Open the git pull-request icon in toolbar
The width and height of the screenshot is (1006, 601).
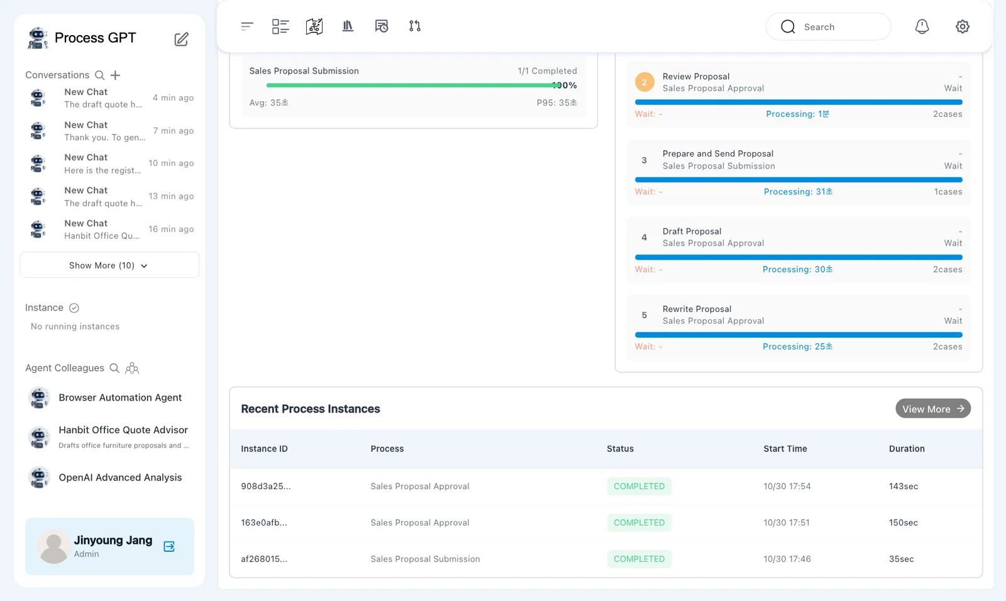415,26
